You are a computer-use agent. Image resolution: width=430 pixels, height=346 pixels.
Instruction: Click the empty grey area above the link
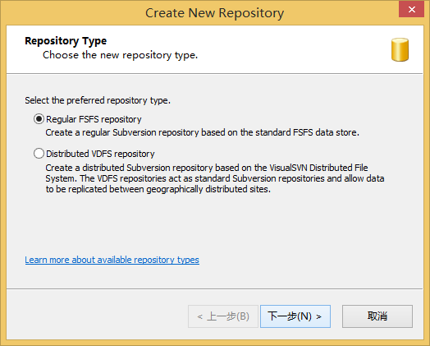coord(215,224)
